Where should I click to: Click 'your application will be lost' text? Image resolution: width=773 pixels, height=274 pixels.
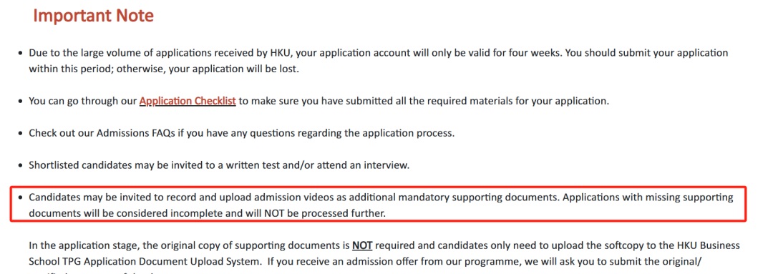233,69
